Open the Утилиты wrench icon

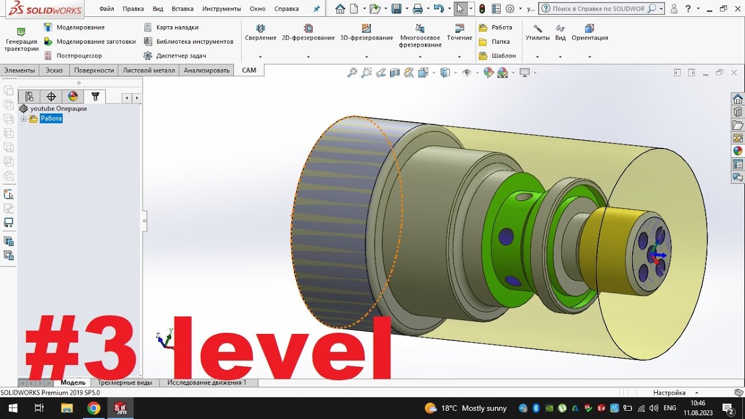pyautogui.click(x=537, y=28)
